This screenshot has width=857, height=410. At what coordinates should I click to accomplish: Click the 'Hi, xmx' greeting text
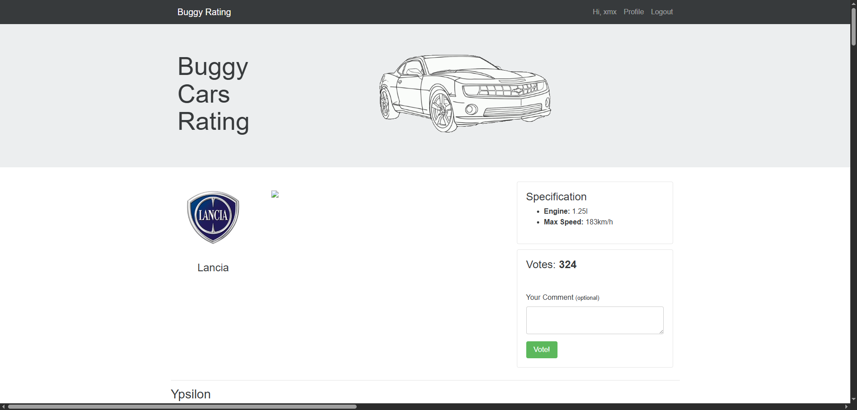604,12
